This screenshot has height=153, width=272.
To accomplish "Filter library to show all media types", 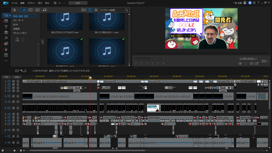I will coord(23,10).
